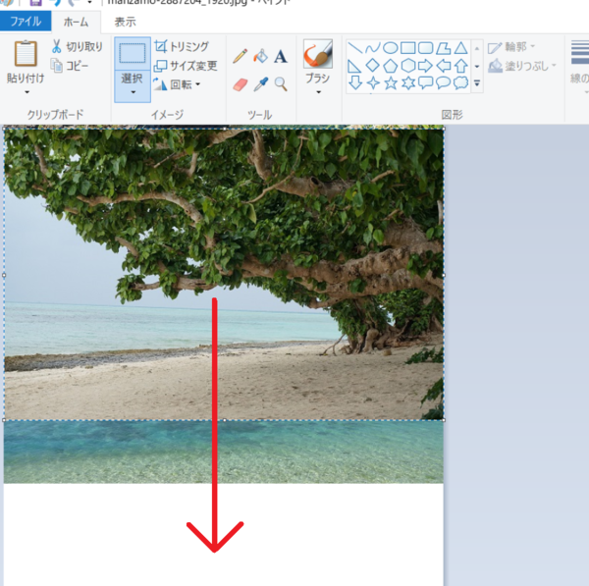This screenshot has height=586, width=589.
Task: Expand the full shapes gallery
Action: point(477,83)
